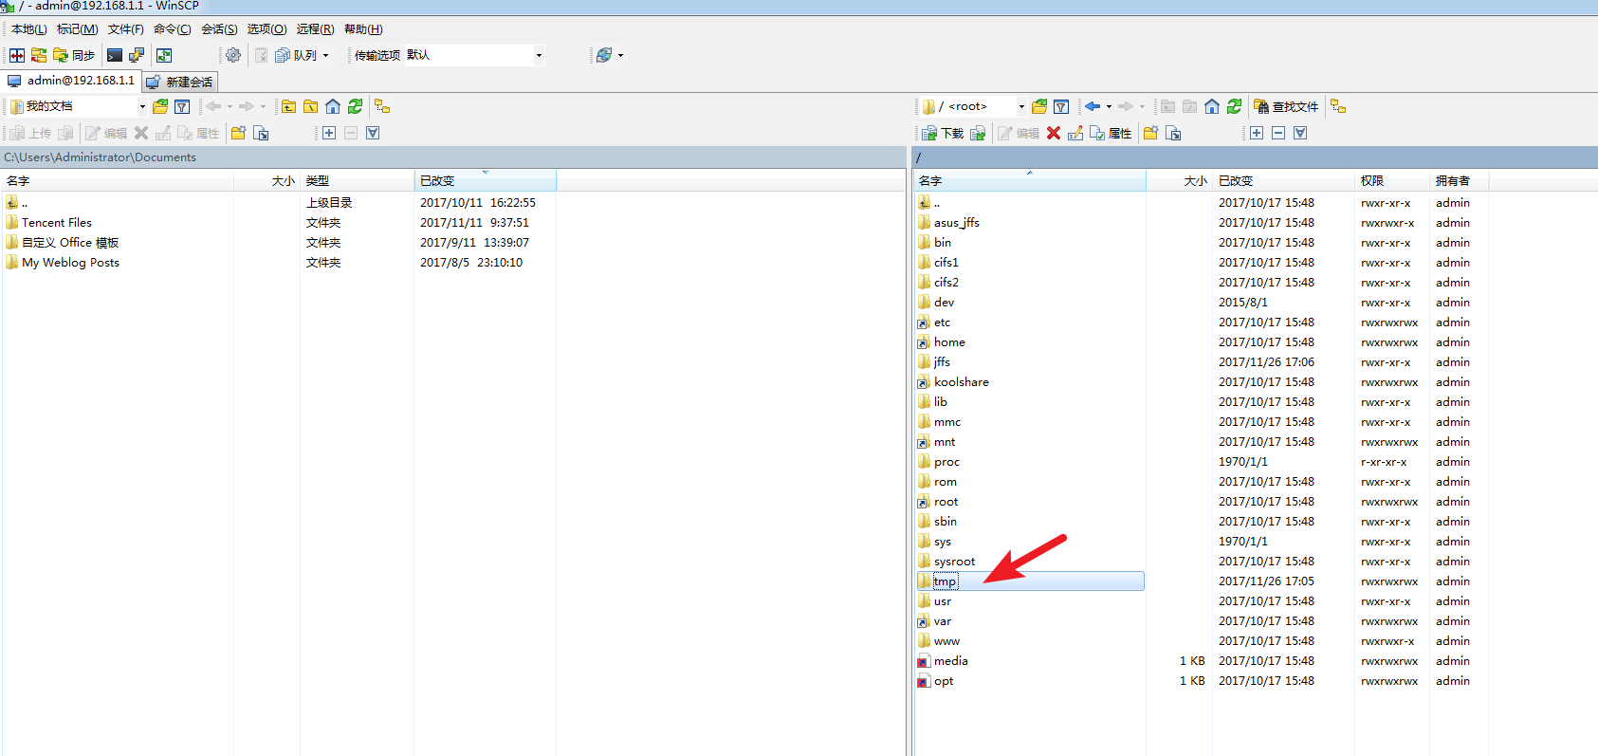Select the koolshare folder in remote list
The width and height of the screenshot is (1598, 756).
(x=961, y=382)
